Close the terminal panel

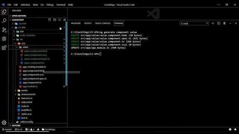click(x=236, y=23)
